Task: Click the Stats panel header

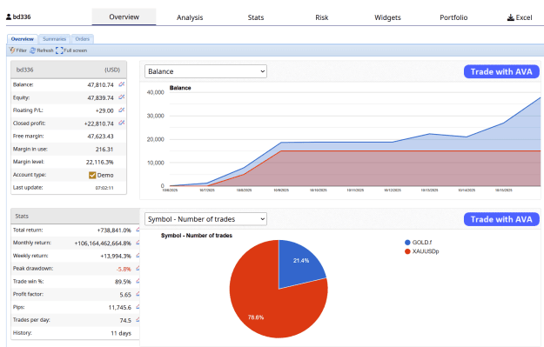Action: [x=75, y=216]
